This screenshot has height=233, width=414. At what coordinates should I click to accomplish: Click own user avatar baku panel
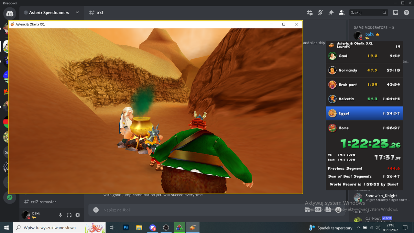[x=26, y=215]
